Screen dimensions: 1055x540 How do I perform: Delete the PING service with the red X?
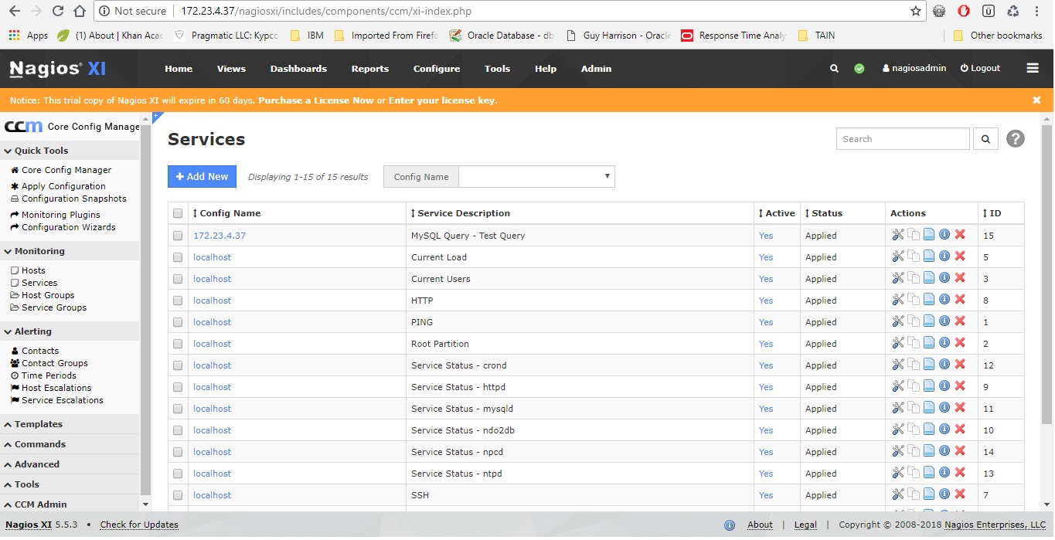(960, 321)
